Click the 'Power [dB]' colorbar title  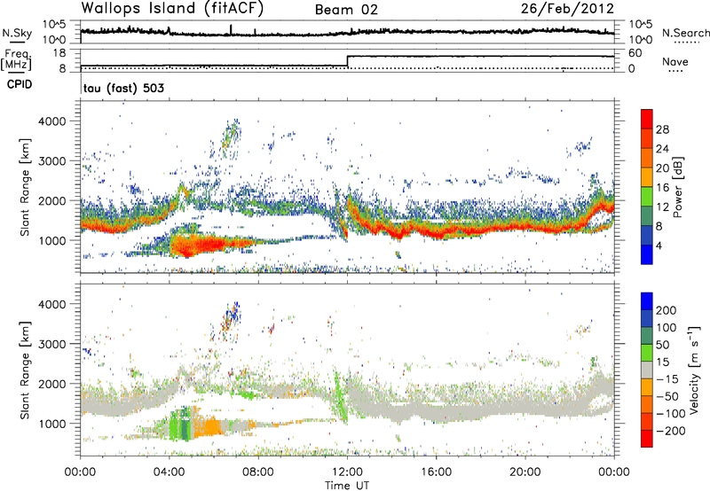pyautogui.click(x=677, y=187)
